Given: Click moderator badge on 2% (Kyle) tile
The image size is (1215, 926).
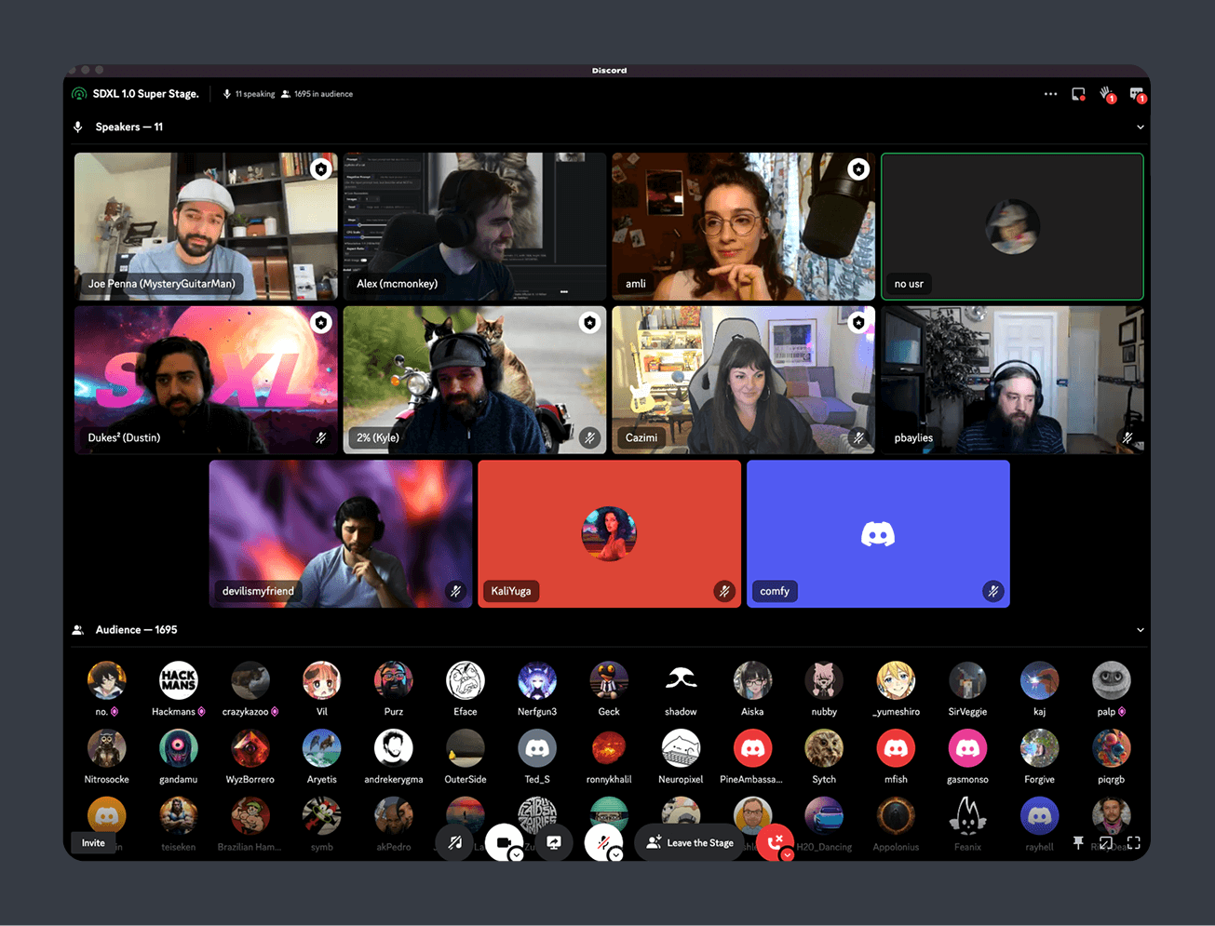Looking at the screenshot, I should tap(589, 322).
